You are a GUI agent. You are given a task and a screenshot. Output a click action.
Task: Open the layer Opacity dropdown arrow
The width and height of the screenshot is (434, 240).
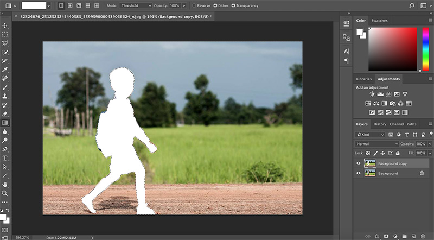pos(430,144)
